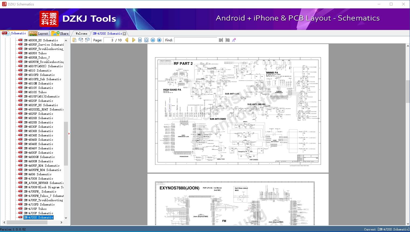This screenshot has height=232, width=410.
Task: Switch to the Layout tab
Action: [x=39, y=33]
